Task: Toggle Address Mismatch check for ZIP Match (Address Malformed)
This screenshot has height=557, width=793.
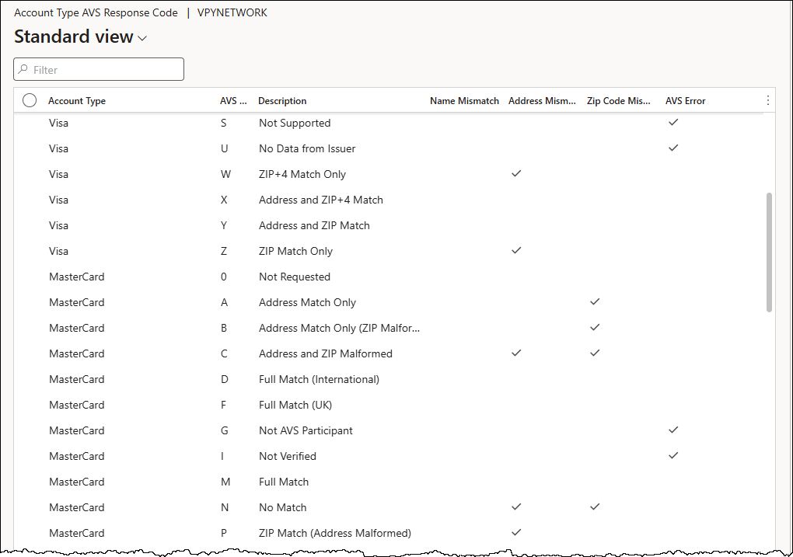Action: coord(516,532)
